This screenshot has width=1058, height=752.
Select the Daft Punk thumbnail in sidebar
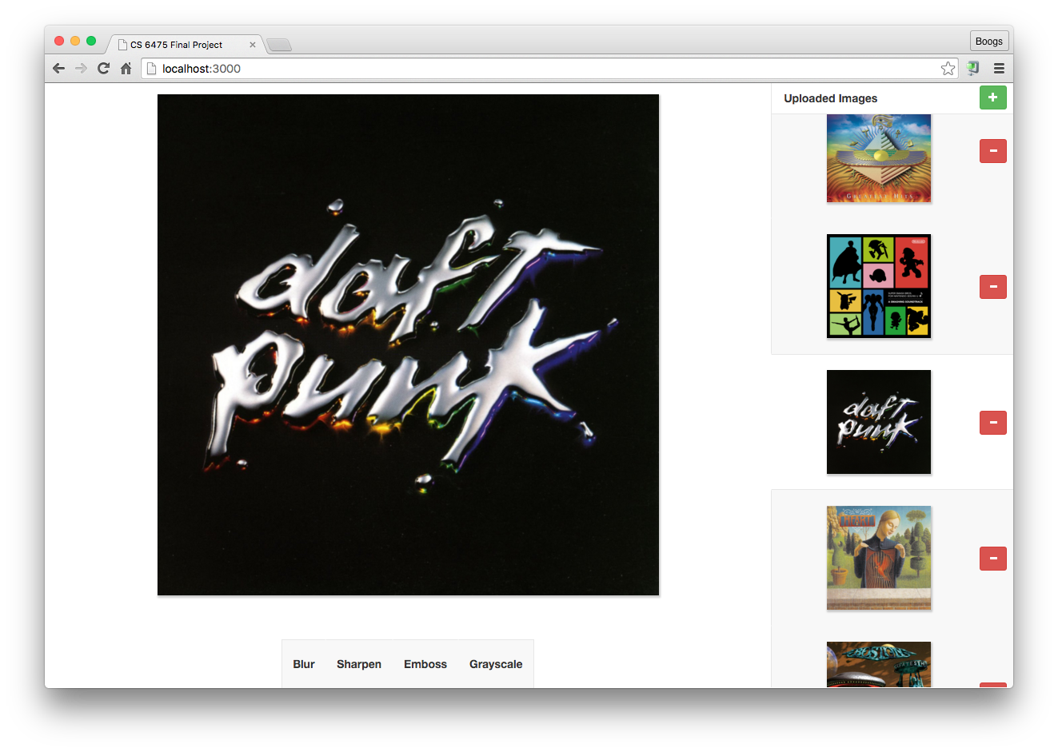[x=879, y=422]
